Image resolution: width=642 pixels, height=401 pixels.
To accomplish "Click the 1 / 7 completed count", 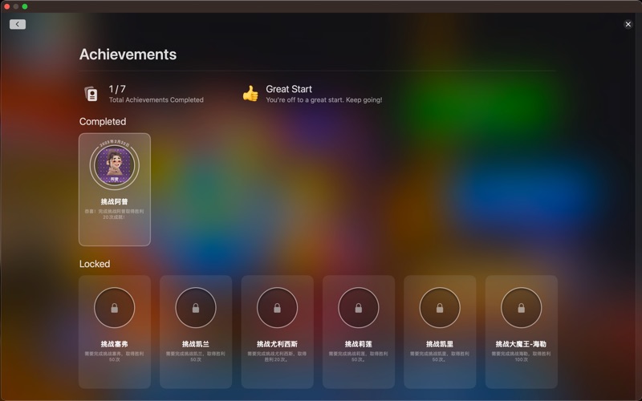I will pyautogui.click(x=117, y=89).
